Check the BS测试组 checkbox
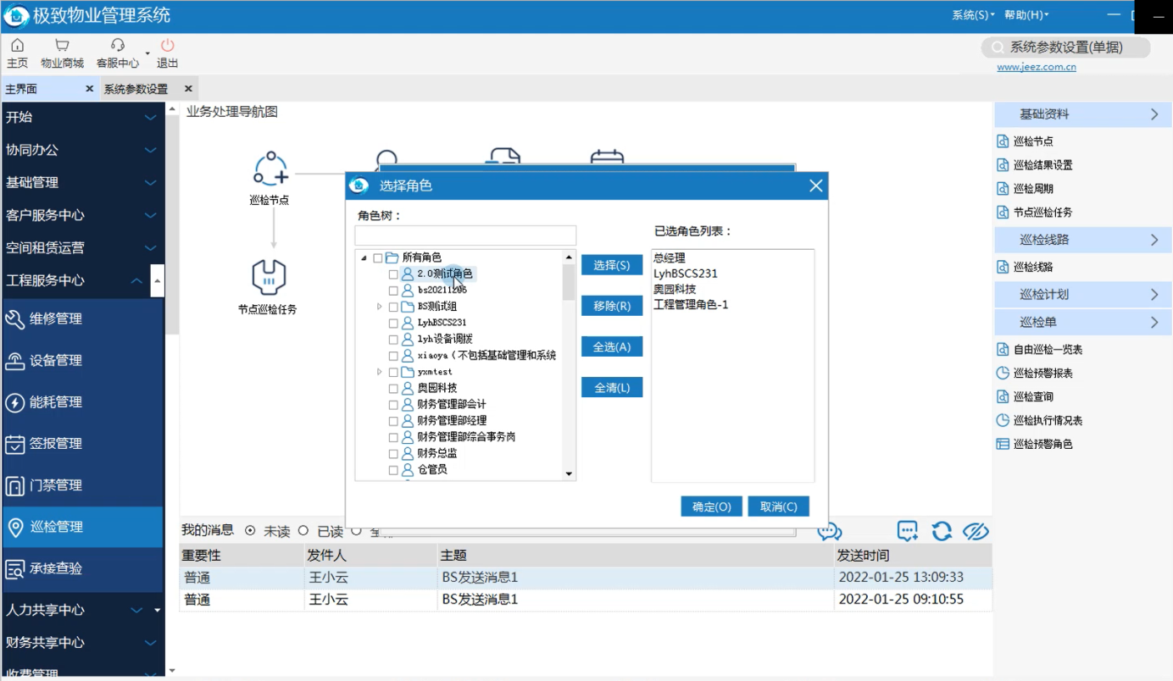1173x681 pixels. (393, 307)
